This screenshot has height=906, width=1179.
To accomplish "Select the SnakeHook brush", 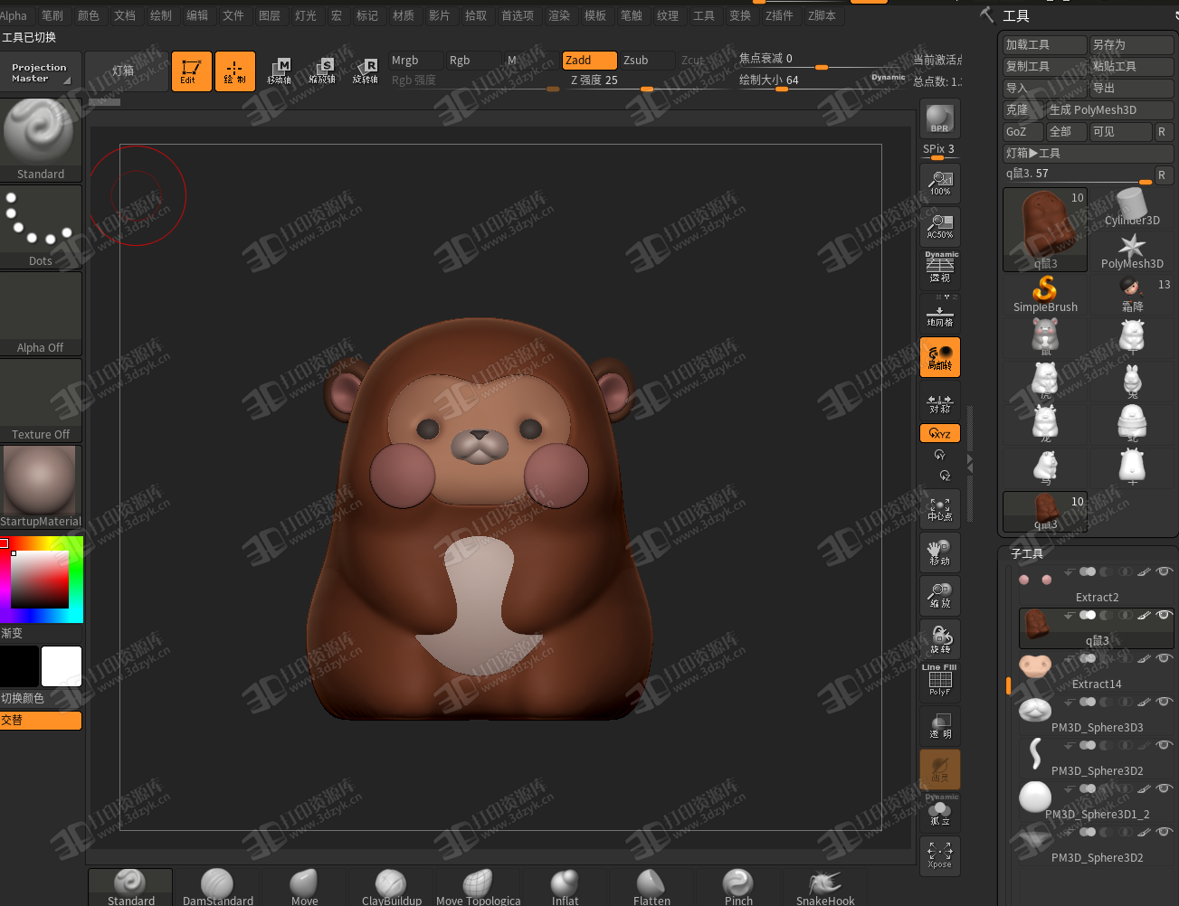I will coord(825,887).
